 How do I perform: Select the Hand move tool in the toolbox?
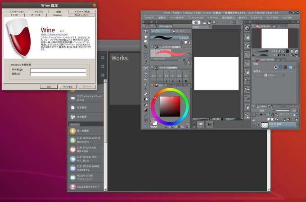(146, 37)
